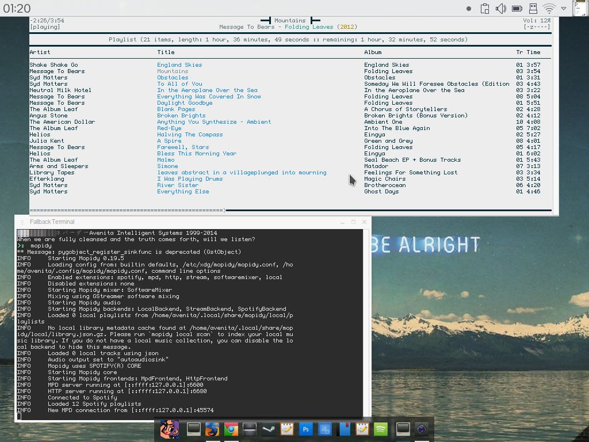Select the track Broken Brights

pyautogui.click(x=181, y=116)
